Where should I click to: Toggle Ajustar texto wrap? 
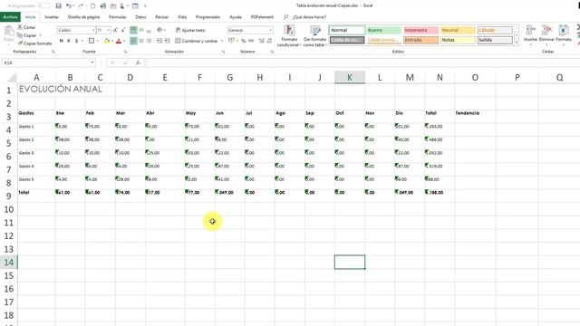[x=190, y=30]
